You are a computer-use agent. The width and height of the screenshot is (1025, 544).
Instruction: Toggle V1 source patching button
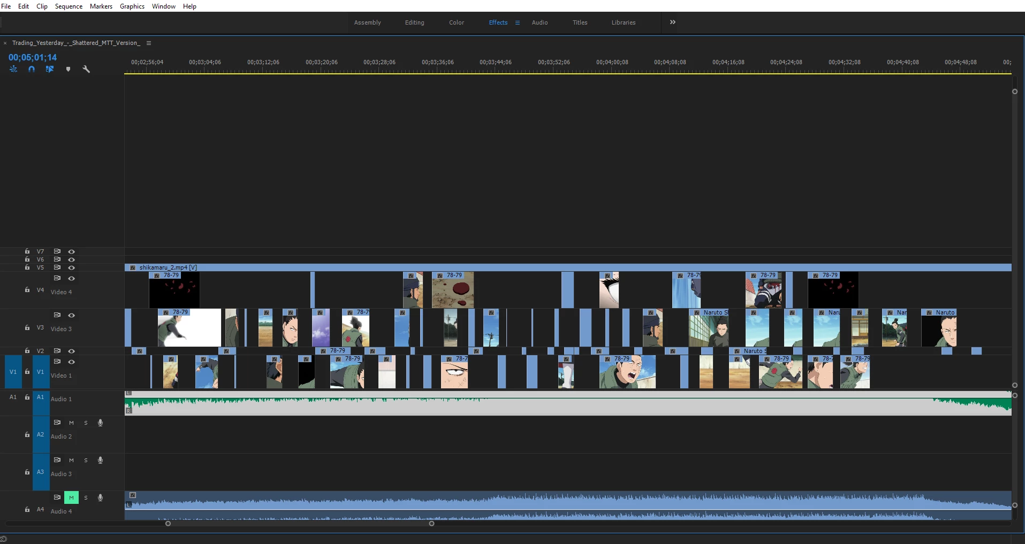pos(13,372)
